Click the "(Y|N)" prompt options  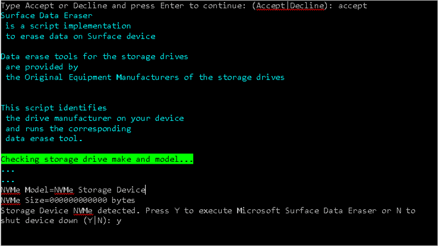point(97,221)
